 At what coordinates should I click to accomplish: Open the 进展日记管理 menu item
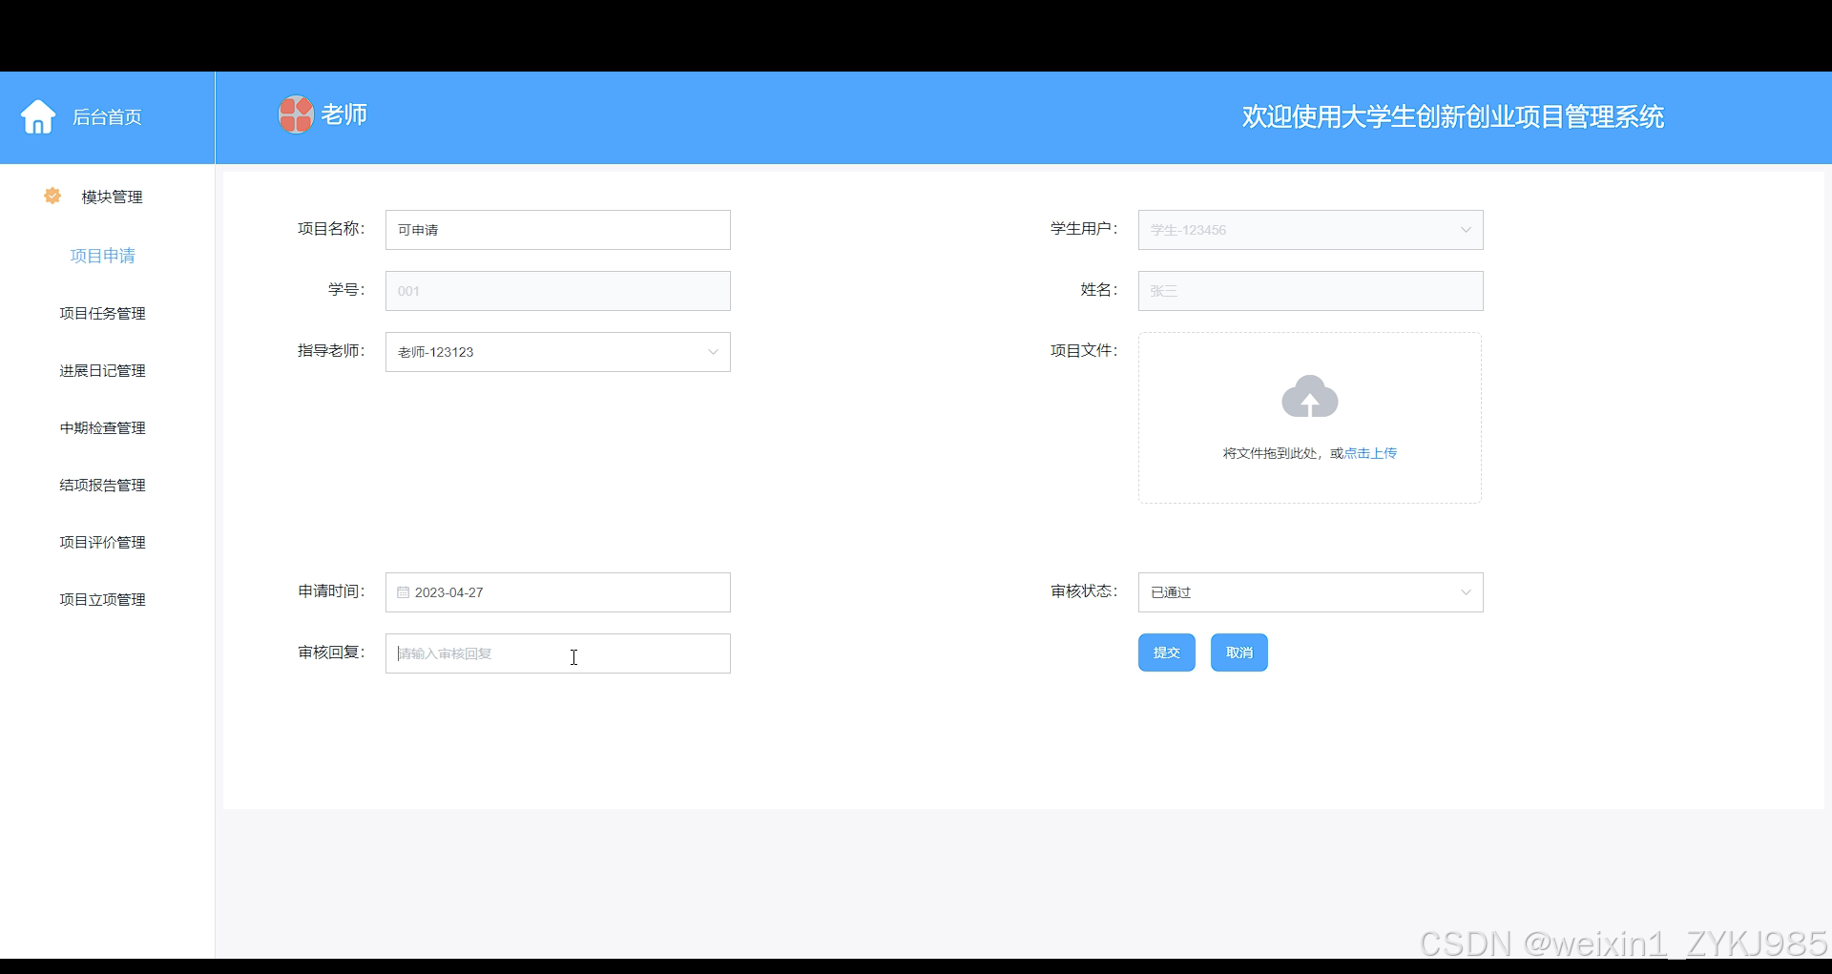(103, 370)
